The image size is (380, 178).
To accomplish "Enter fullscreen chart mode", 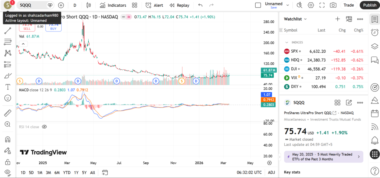I will point(322,5).
